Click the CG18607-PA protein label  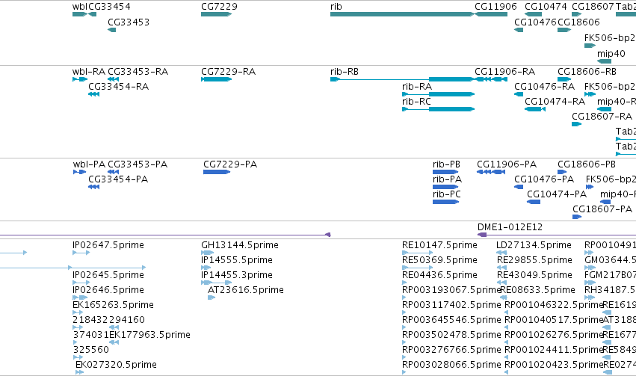point(602,210)
